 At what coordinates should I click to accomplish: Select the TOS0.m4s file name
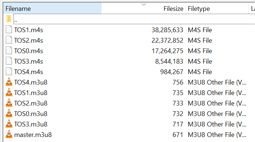[29, 51]
